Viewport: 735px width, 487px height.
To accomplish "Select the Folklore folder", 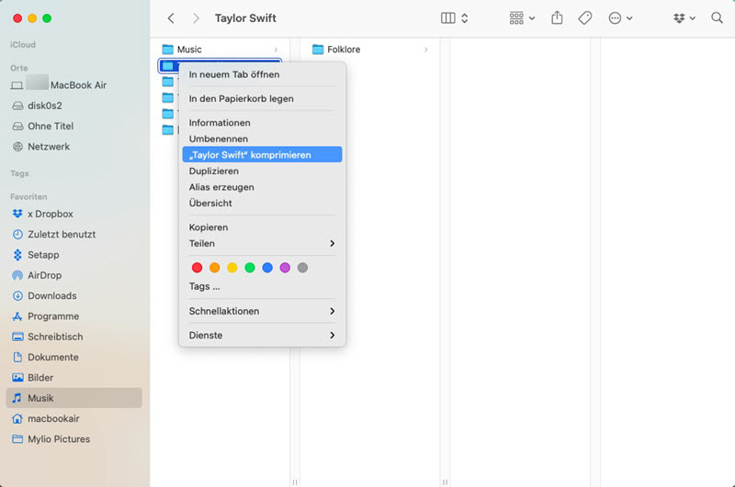I will coord(370,50).
